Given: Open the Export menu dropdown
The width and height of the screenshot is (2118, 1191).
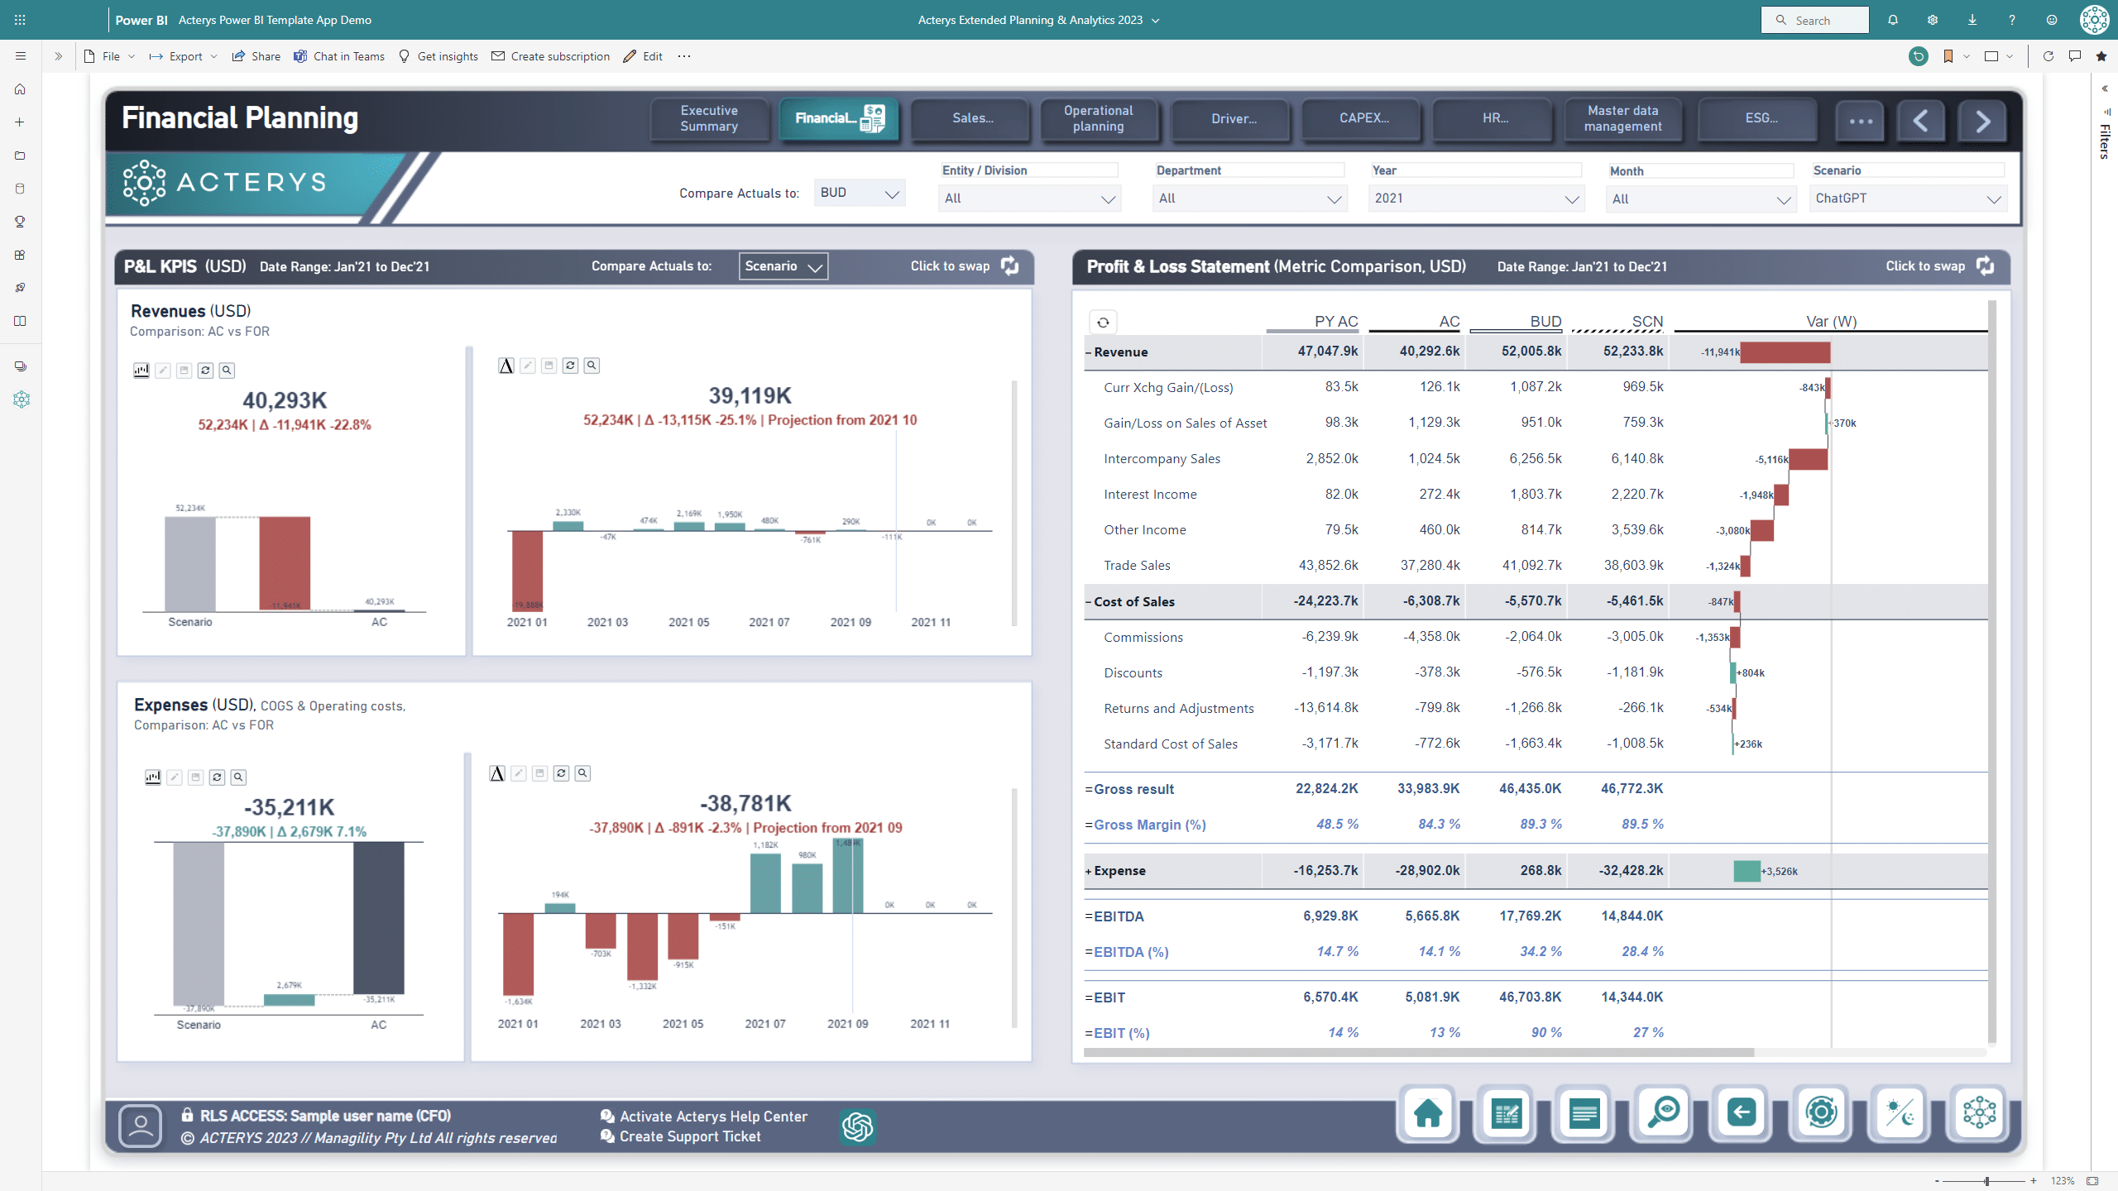Looking at the screenshot, I should pos(184,56).
